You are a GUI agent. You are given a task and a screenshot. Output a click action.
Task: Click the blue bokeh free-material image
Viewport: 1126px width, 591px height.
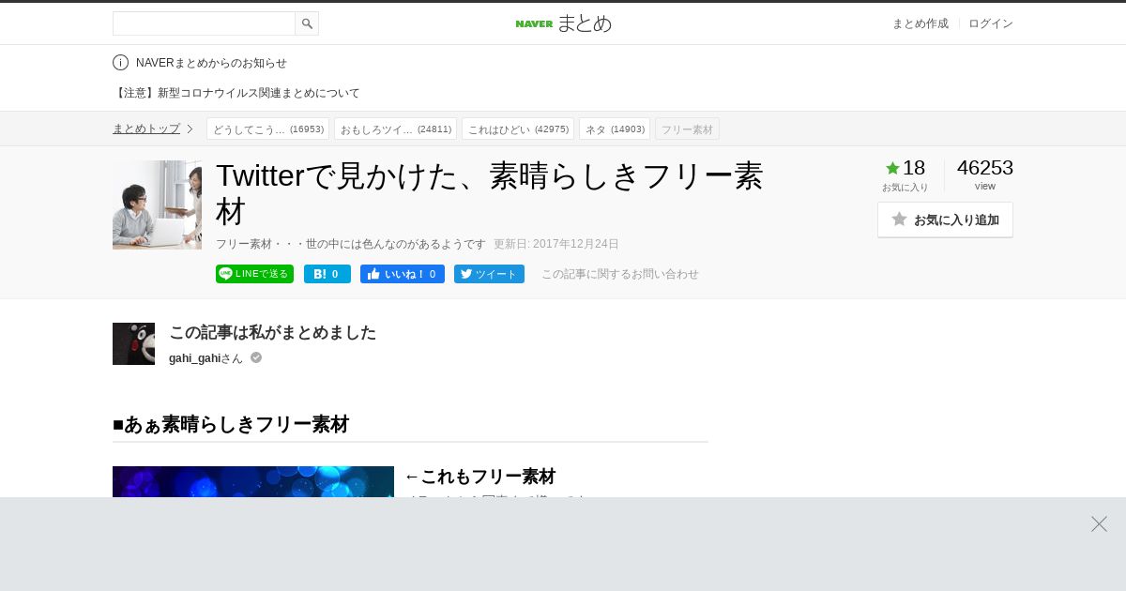coord(253,481)
